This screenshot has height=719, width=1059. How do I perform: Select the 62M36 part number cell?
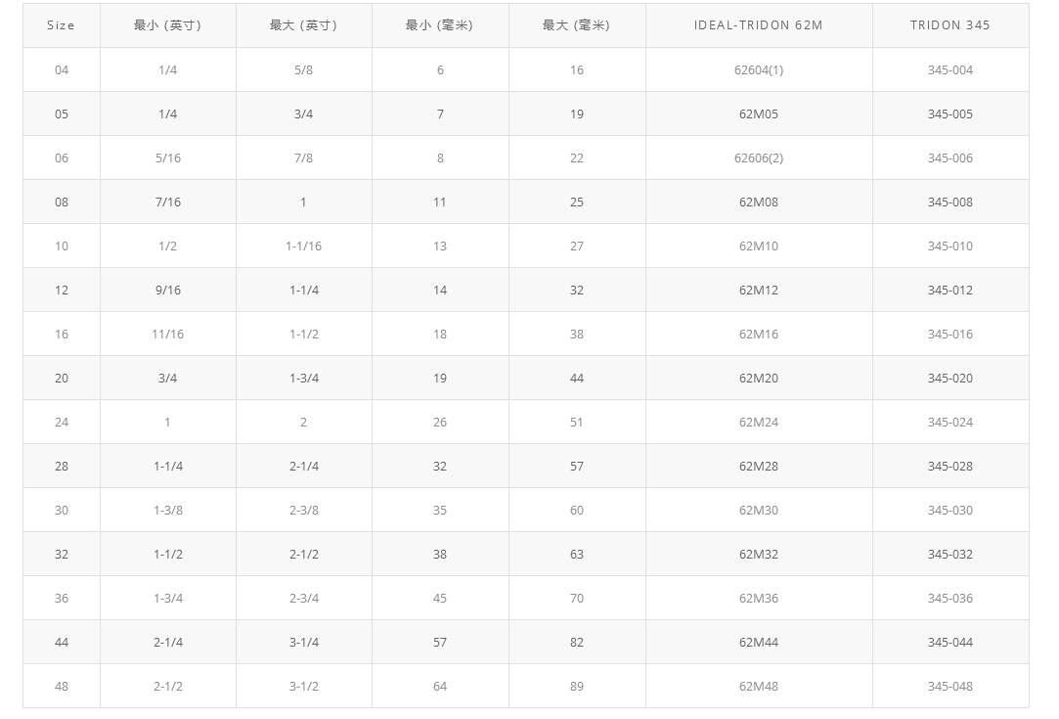click(x=759, y=599)
